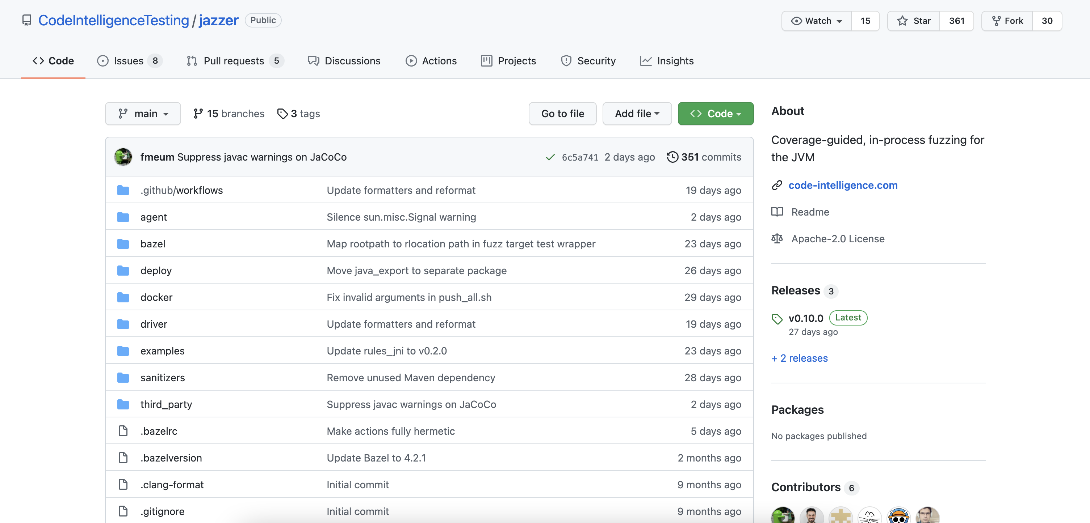This screenshot has height=523, width=1090.
Task: Open the Pull requests tab
Action: click(234, 61)
